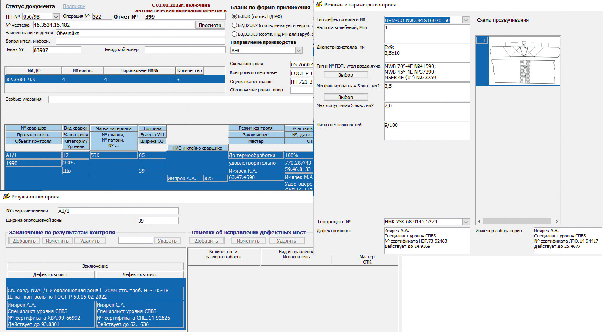Choose the Б3,В3,Ж3 form radio option
The height and width of the screenshot is (332, 603).
234,34
